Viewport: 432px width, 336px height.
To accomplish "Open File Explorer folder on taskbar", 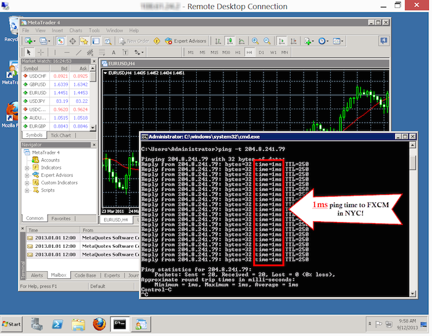I will pyautogui.click(x=78, y=324).
